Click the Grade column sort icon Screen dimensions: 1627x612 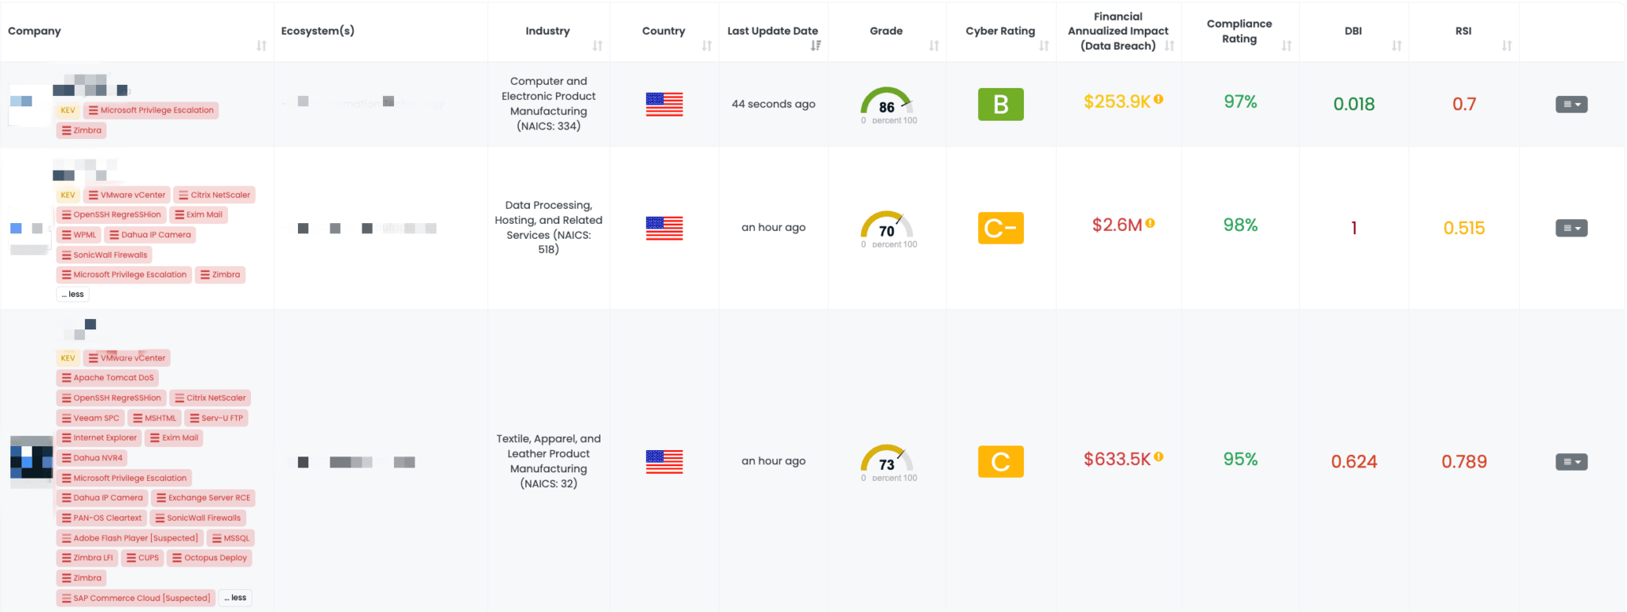pyautogui.click(x=934, y=46)
